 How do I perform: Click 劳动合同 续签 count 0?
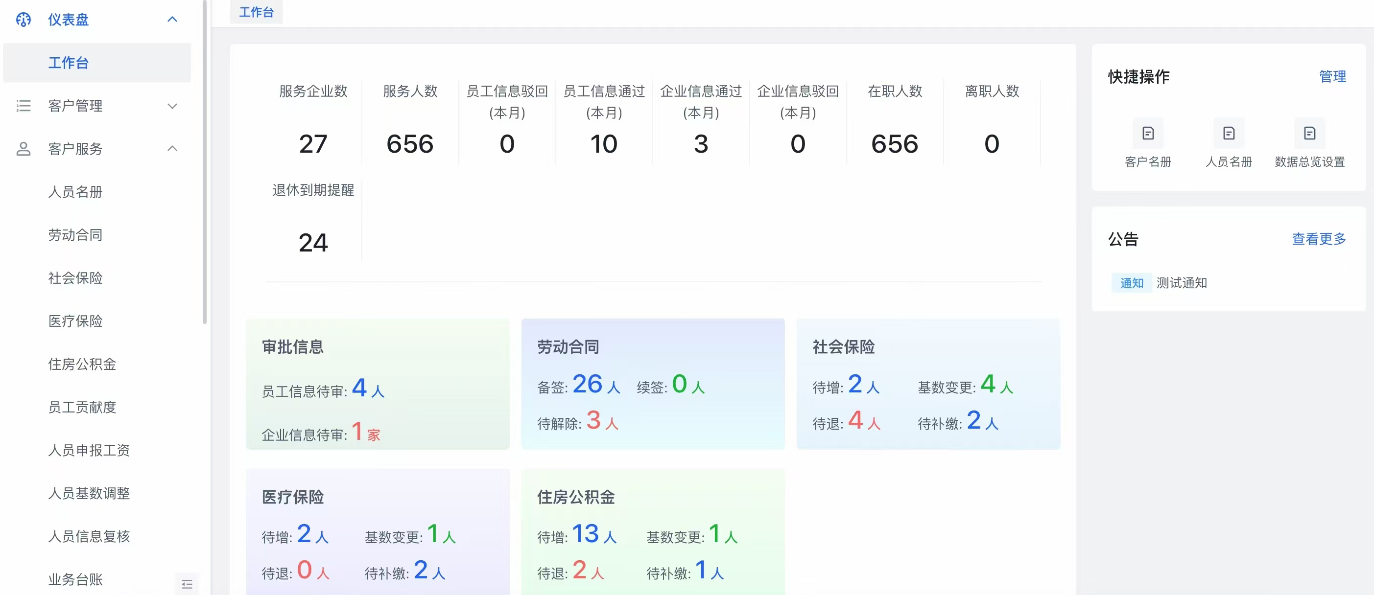(x=680, y=385)
